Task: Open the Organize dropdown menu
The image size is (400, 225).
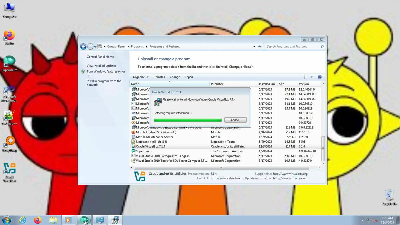Action: tap(141, 77)
